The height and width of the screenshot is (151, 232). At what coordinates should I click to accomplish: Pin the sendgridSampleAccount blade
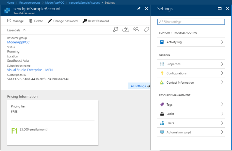[x=139, y=8]
